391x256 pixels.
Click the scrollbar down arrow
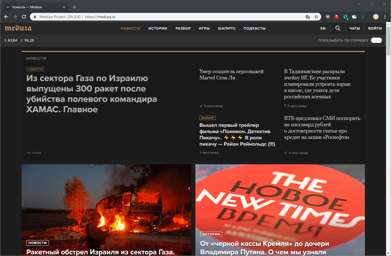[388, 253]
